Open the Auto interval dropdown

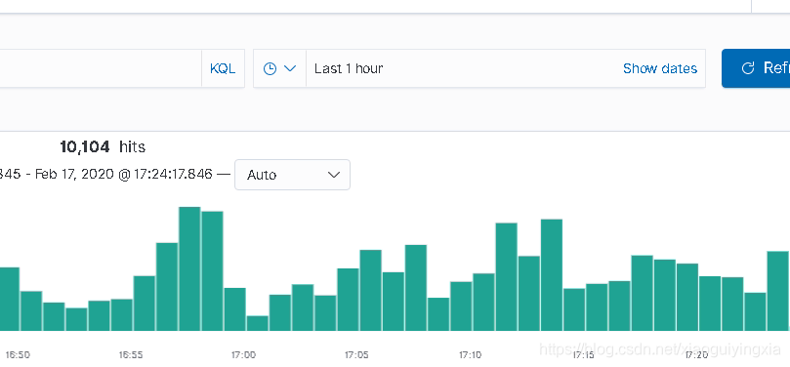click(292, 175)
